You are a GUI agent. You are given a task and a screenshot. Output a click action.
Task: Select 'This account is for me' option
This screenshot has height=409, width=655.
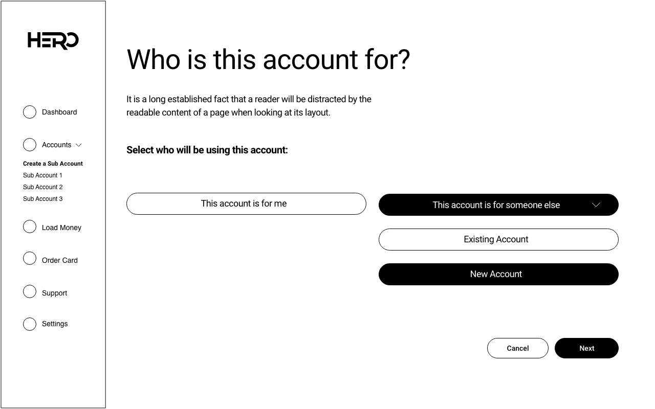[246, 203]
